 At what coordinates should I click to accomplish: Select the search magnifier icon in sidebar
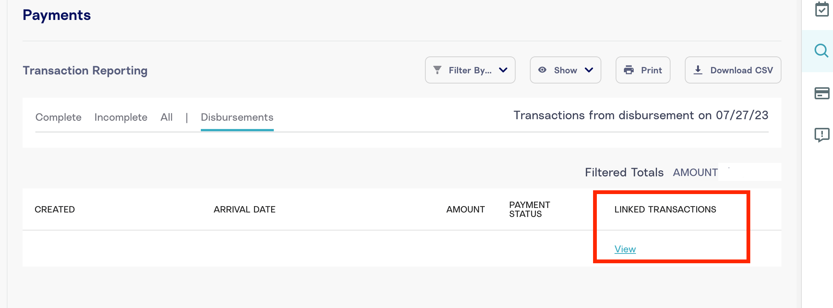(822, 51)
